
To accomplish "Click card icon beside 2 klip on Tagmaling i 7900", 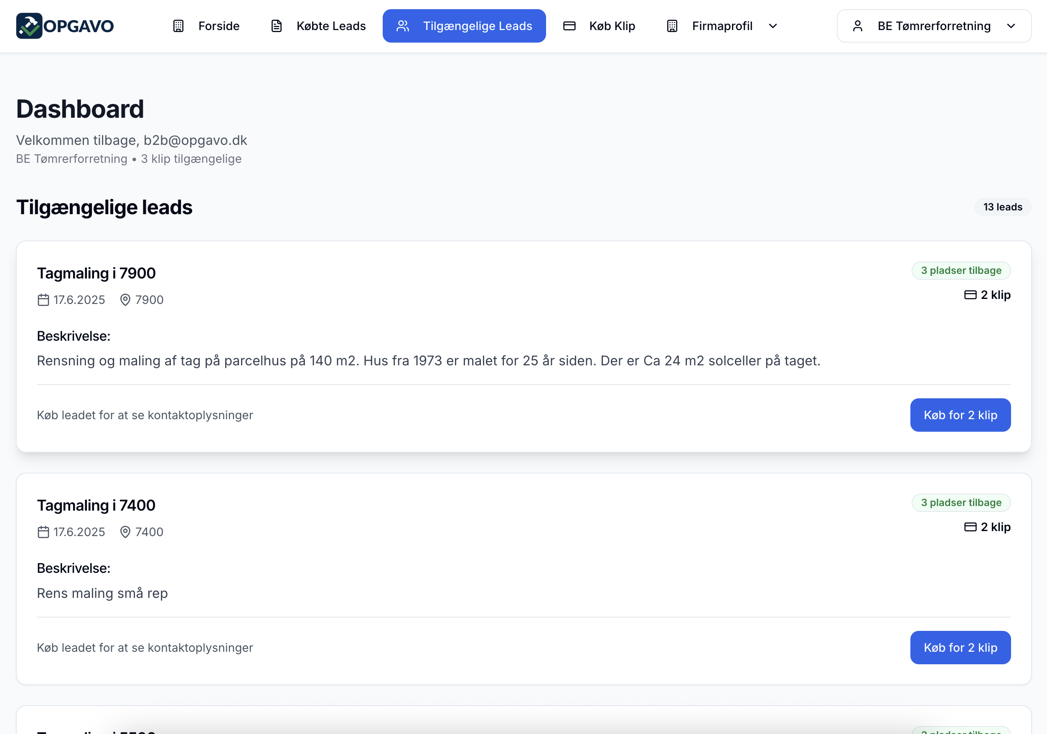I will tap(970, 295).
